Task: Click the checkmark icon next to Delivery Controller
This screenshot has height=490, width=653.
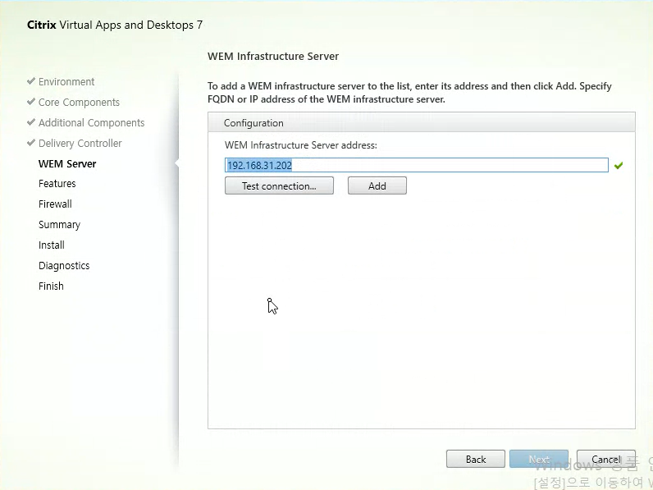Action: tap(31, 143)
